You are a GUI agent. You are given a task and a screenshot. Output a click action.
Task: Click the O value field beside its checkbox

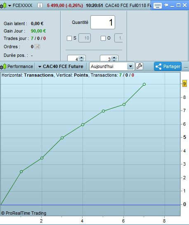point(118,38)
